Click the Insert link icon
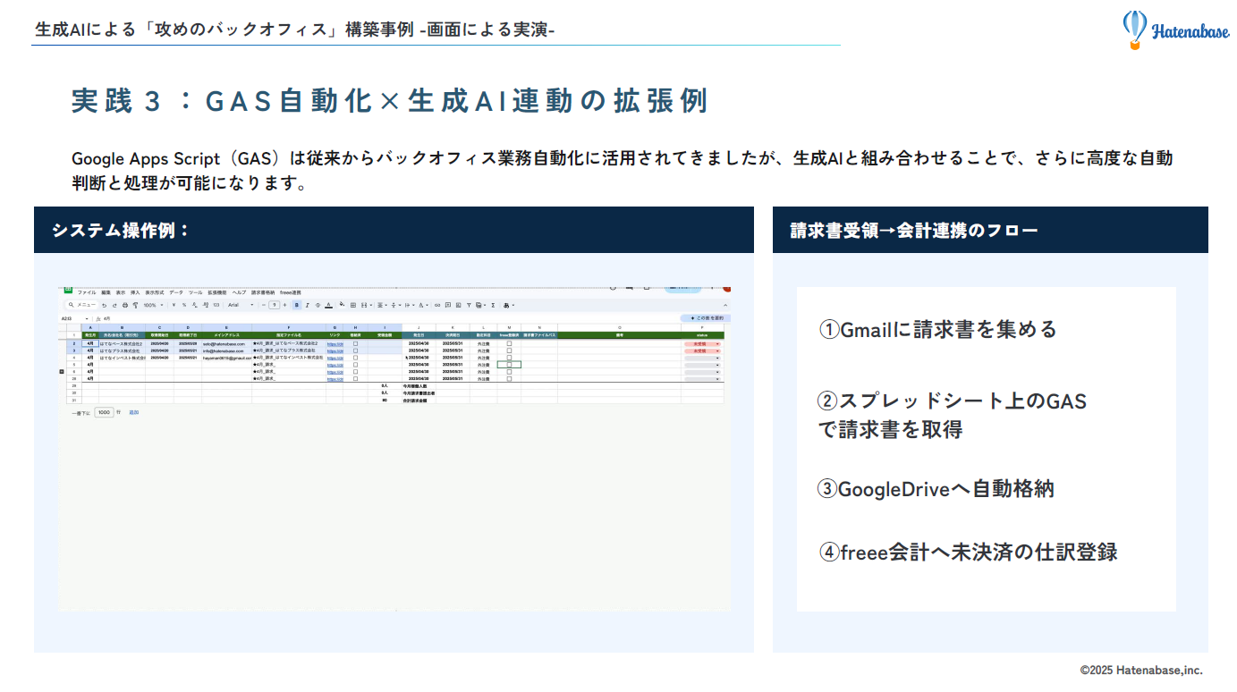The width and height of the screenshot is (1237, 692). click(x=437, y=305)
